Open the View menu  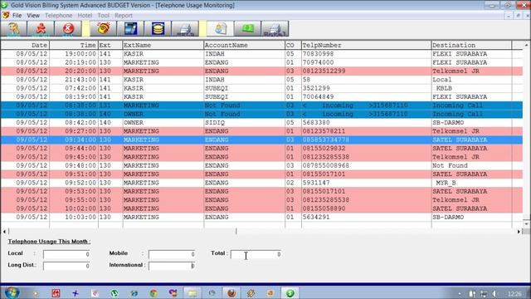(33, 16)
